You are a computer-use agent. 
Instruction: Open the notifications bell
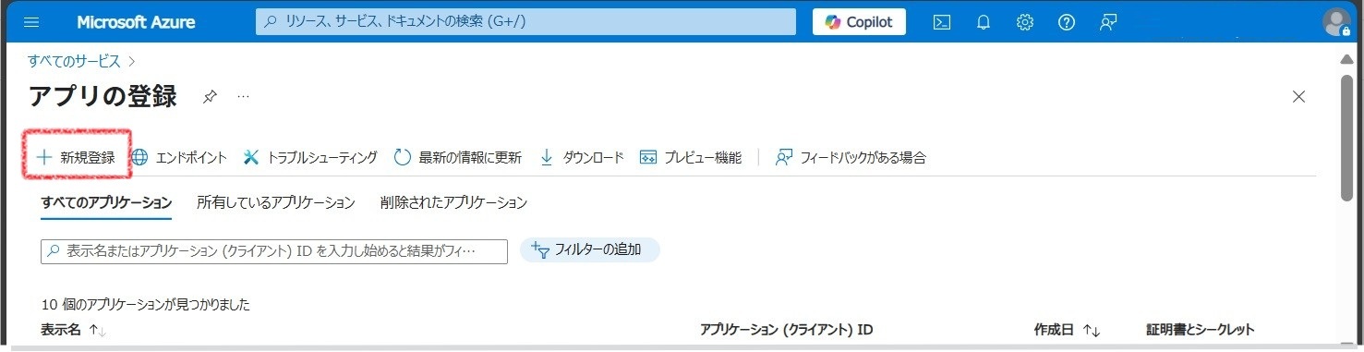(984, 22)
